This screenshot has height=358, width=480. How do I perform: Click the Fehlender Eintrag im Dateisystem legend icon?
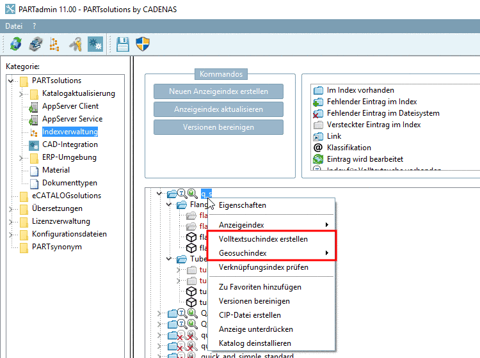318,113
